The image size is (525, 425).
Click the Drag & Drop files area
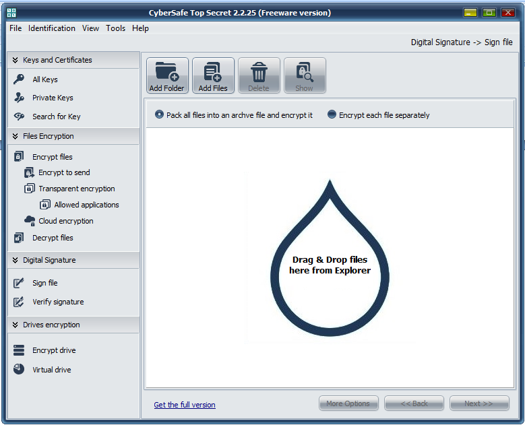(x=330, y=265)
